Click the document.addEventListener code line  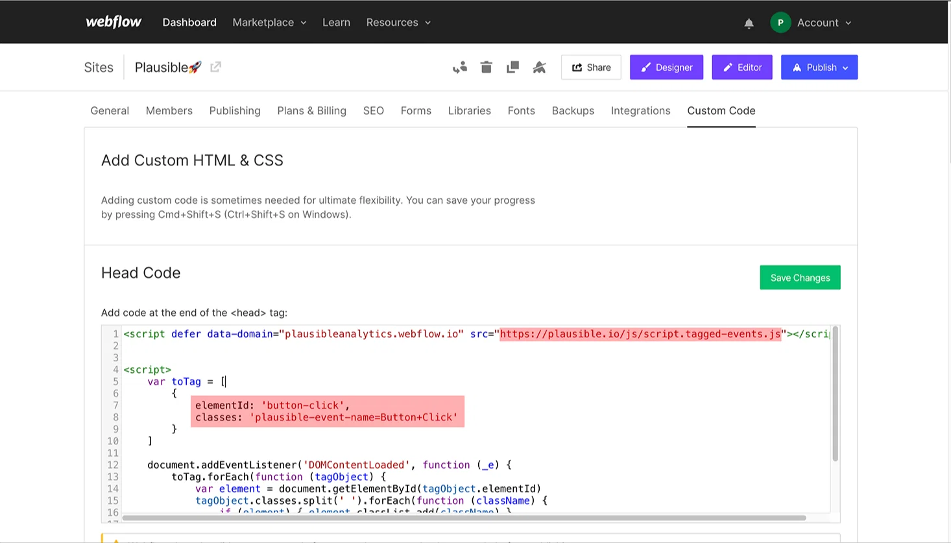[x=330, y=465]
